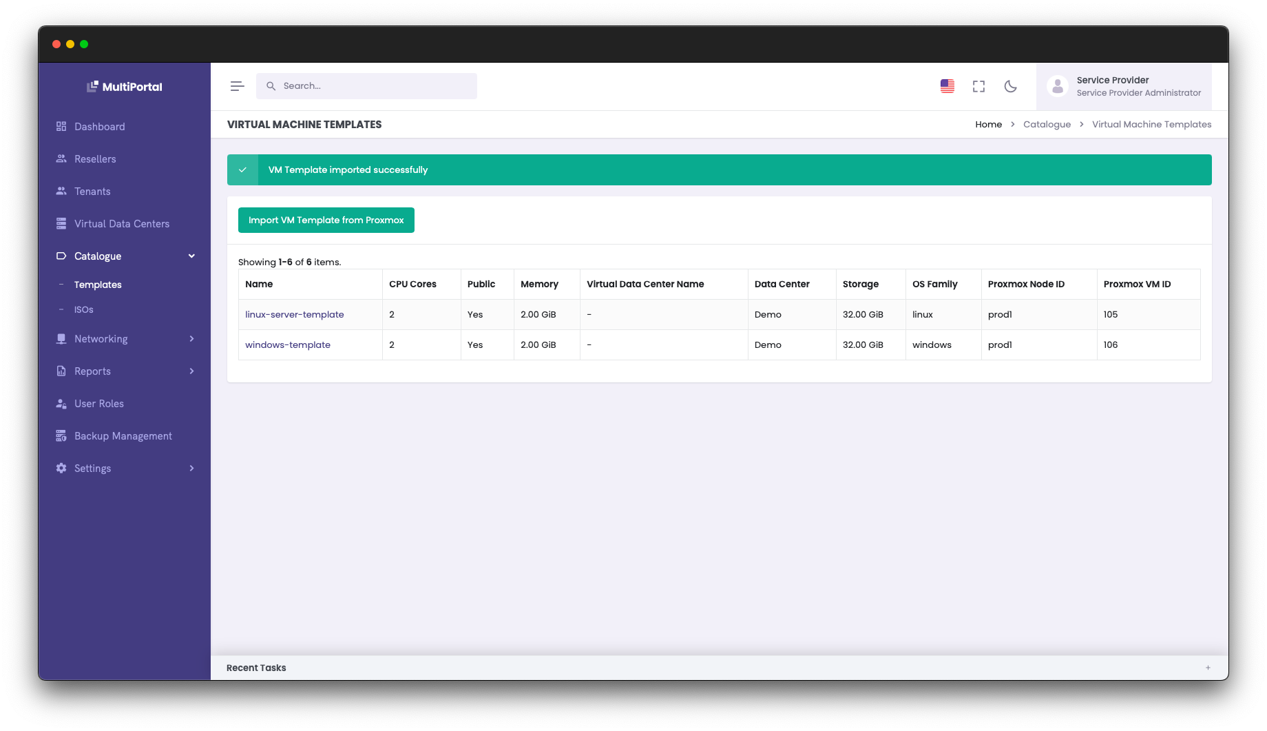Click the Dashboard sidebar icon
Screen dimensions: 1267x731
[61, 127]
